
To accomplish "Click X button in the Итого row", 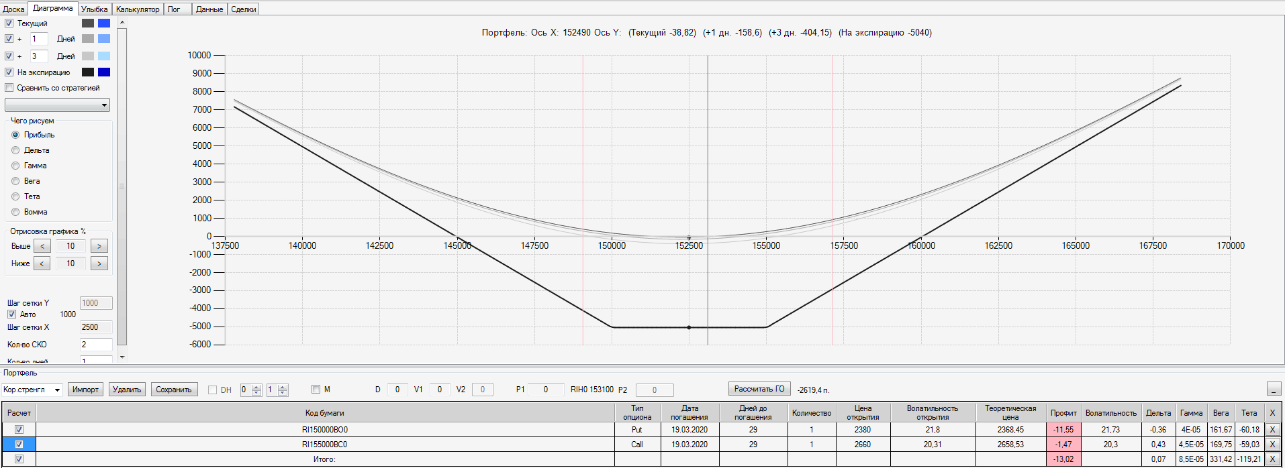I will coord(1272,459).
